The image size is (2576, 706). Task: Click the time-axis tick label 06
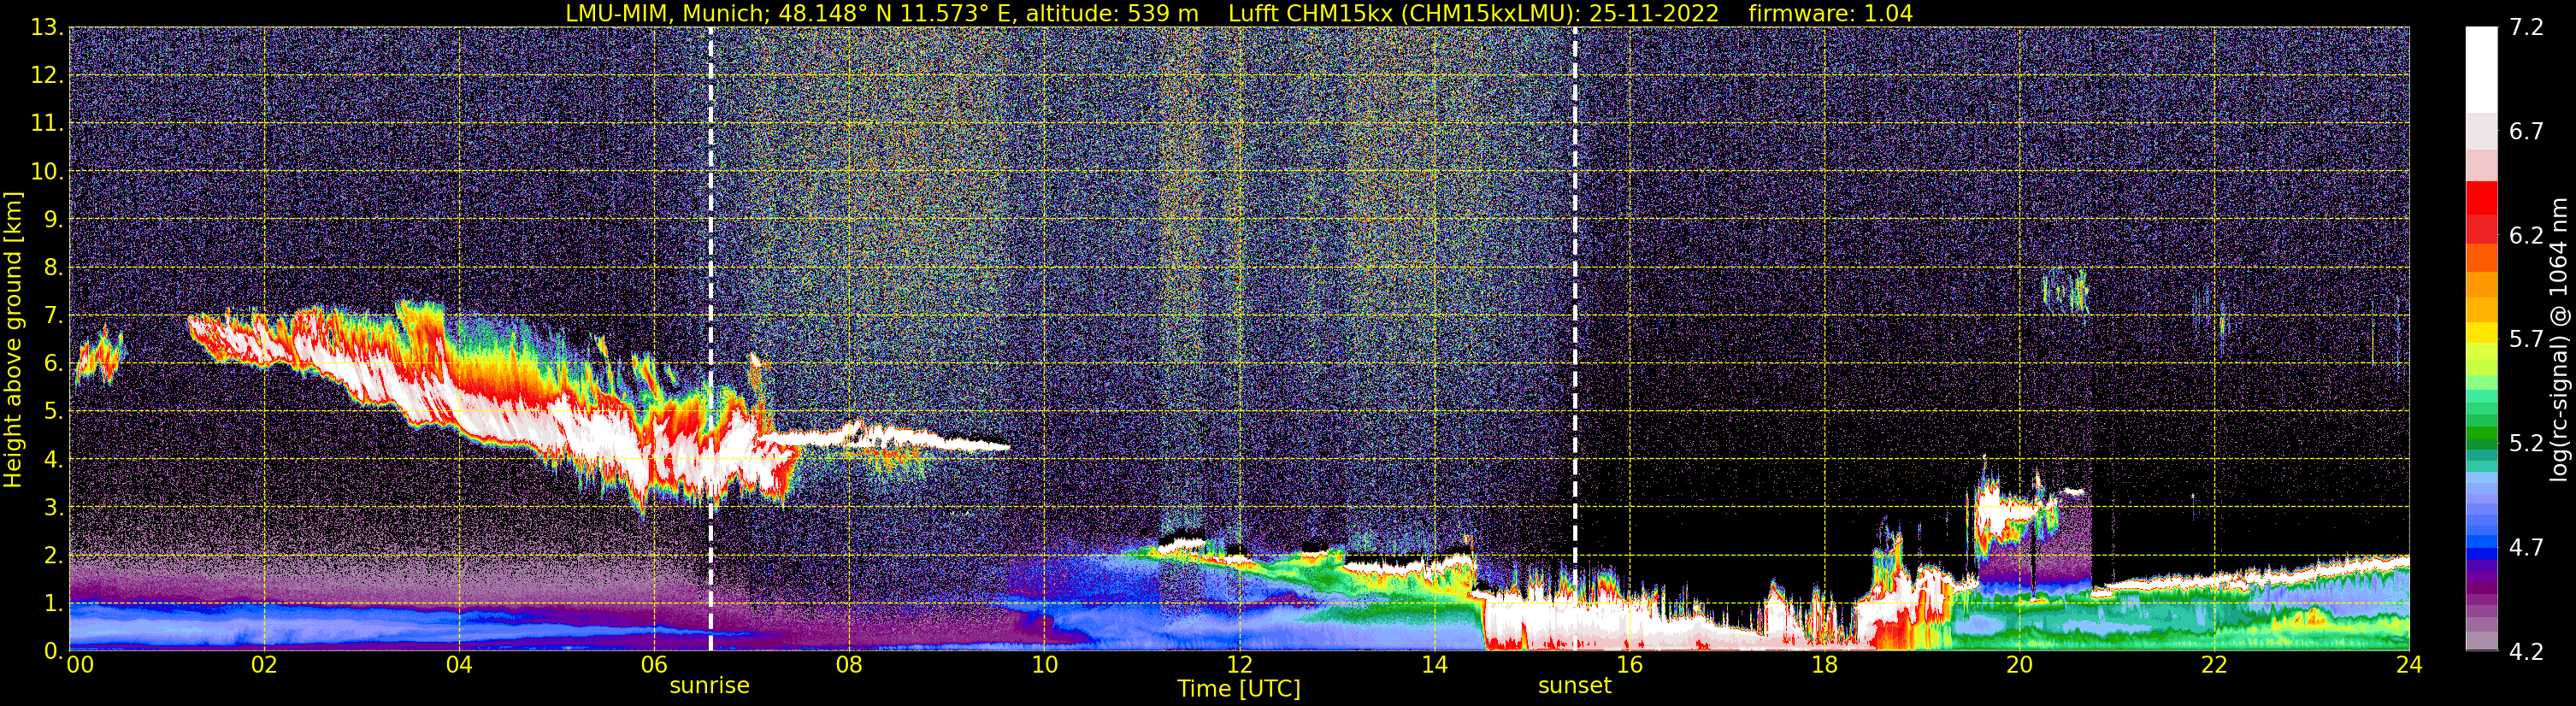tap(654, 665)
